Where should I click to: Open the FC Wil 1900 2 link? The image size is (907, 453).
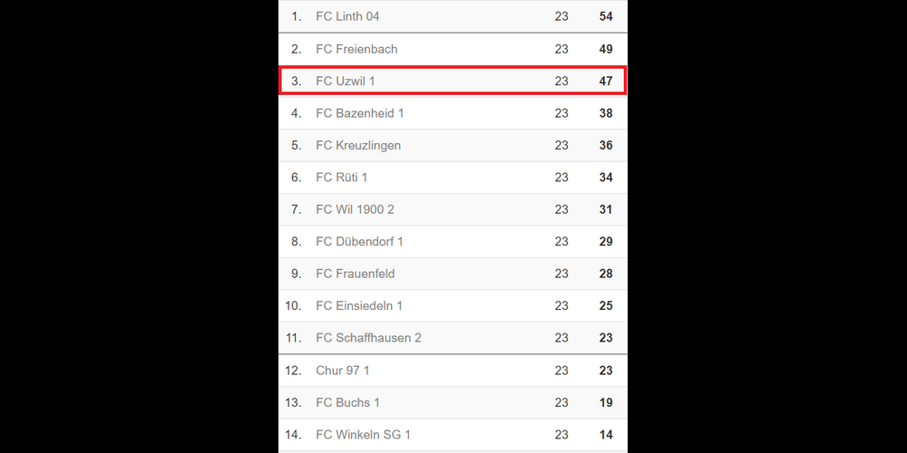[355, 209]
